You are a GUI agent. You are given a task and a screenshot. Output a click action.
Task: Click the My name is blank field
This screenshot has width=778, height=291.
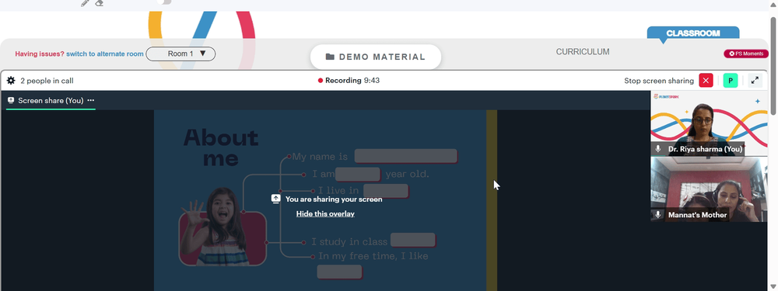pos(405,157)
